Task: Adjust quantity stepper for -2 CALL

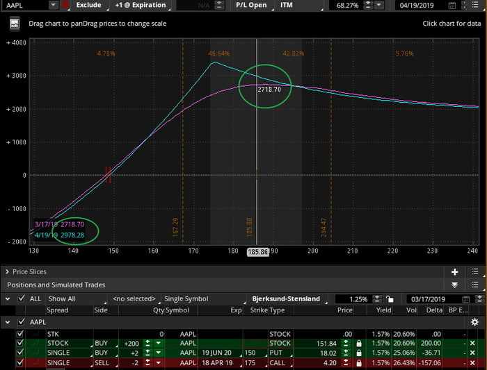Action: [147, 363]
